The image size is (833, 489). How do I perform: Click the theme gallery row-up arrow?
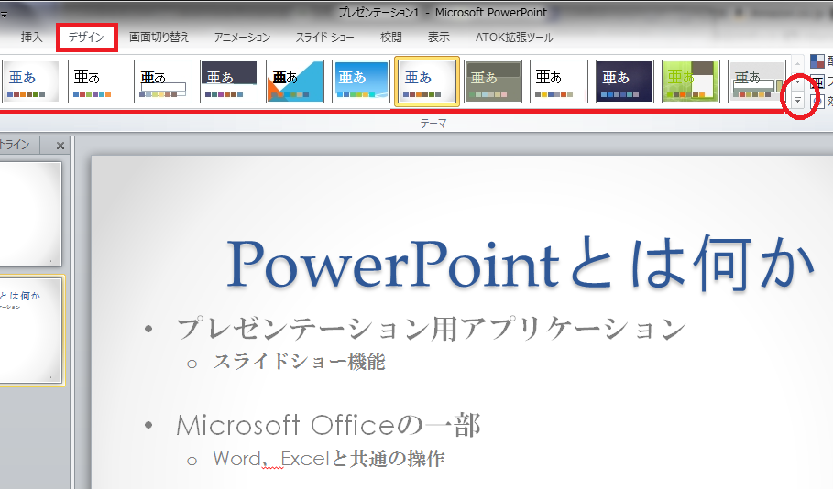pyautogui.click(x=797, y=64)
